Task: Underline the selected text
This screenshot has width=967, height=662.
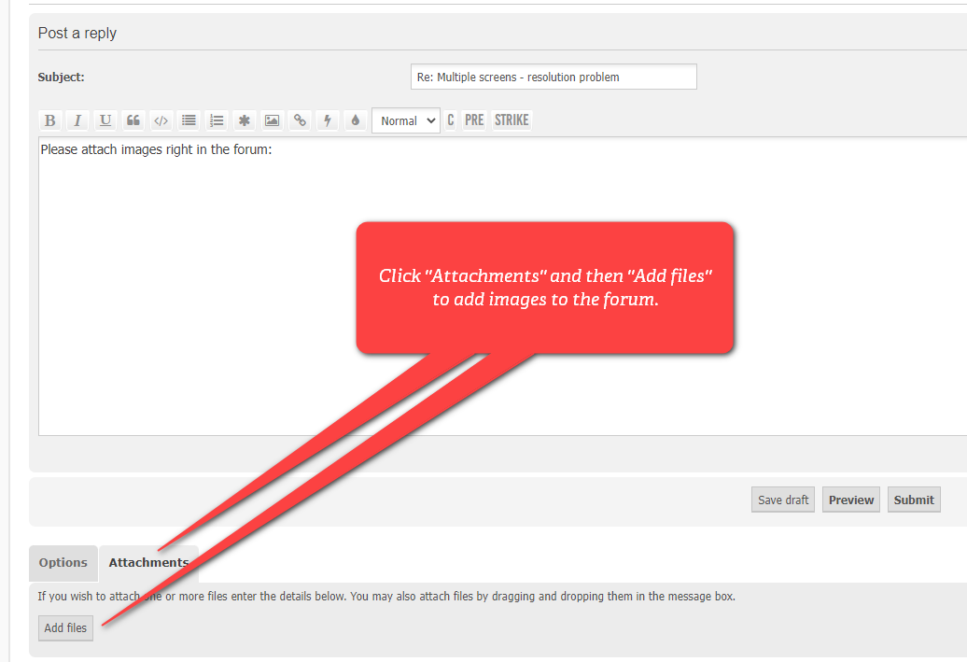Action: (105, 120)
